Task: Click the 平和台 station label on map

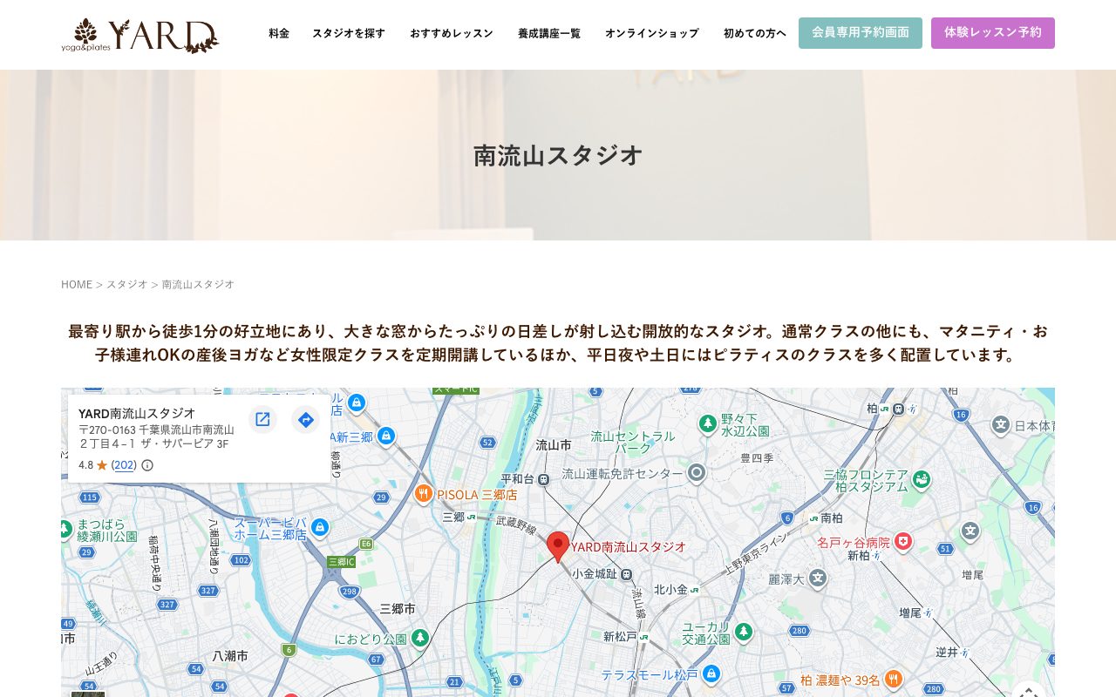Action: click(518, 479)
